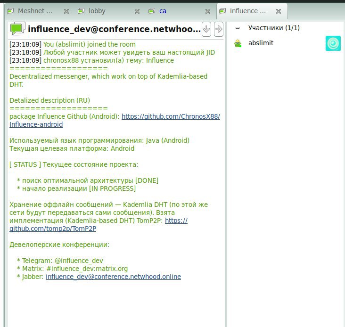This screenshot has width=345, height=327.
Task: Open the TomP2P GitHub link
Action: point(99,225)
